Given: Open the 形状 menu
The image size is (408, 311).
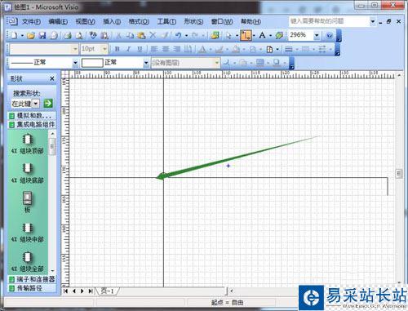Looking at the screenshot, I should [x=193, y=21].
